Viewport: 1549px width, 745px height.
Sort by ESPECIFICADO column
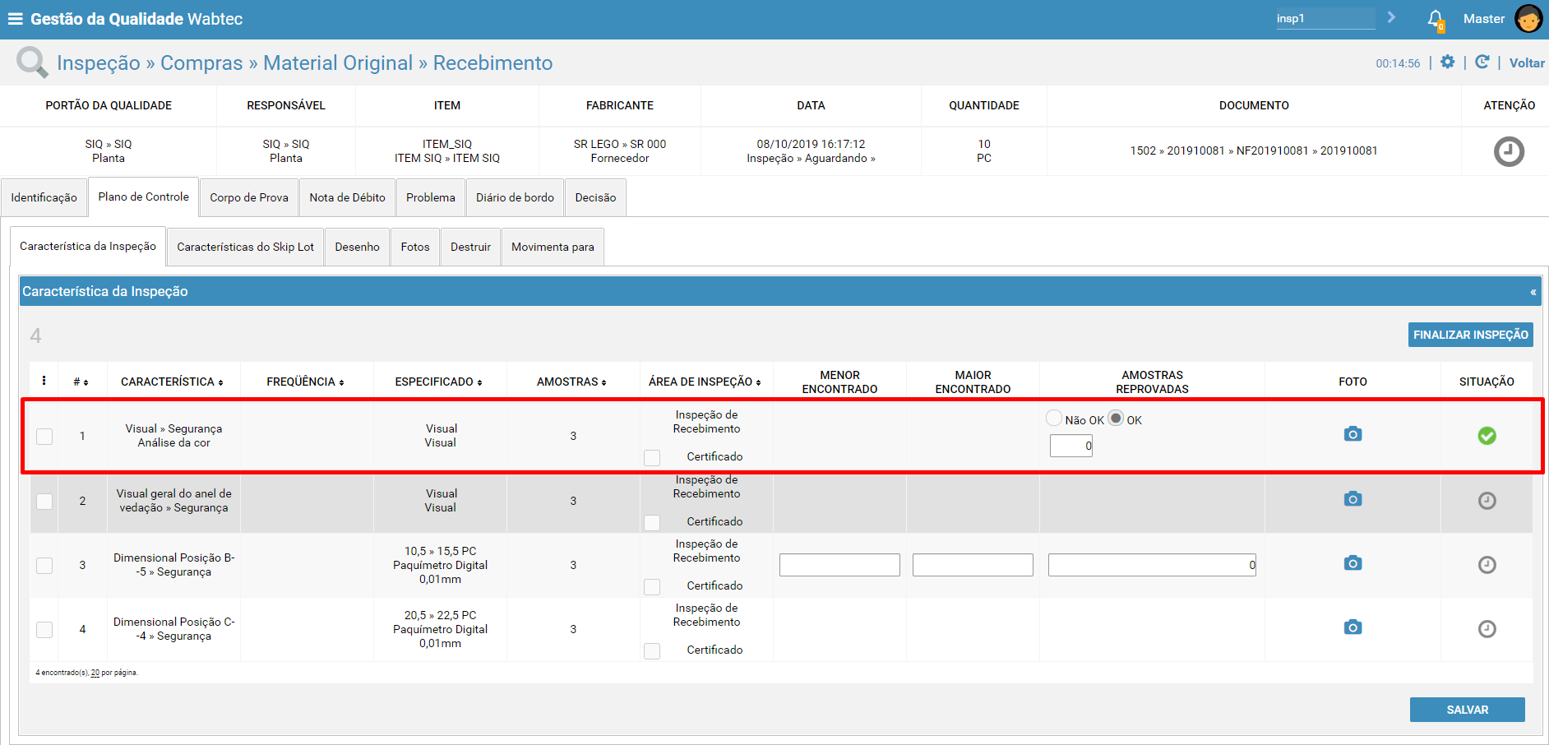pyautogui.click(x=438, y=382)
